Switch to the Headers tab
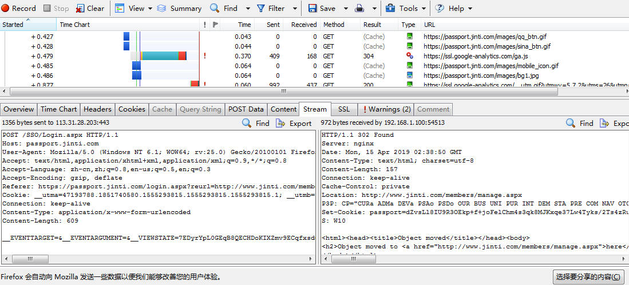The width and height of the screenshot is (629, 285). point(97,109)
